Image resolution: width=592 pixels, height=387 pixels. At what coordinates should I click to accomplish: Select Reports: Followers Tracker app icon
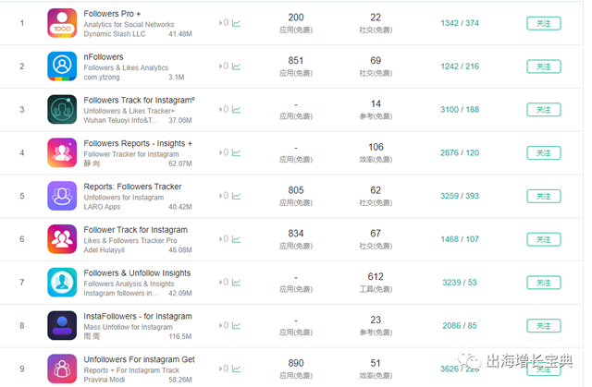tap(62, 196)
